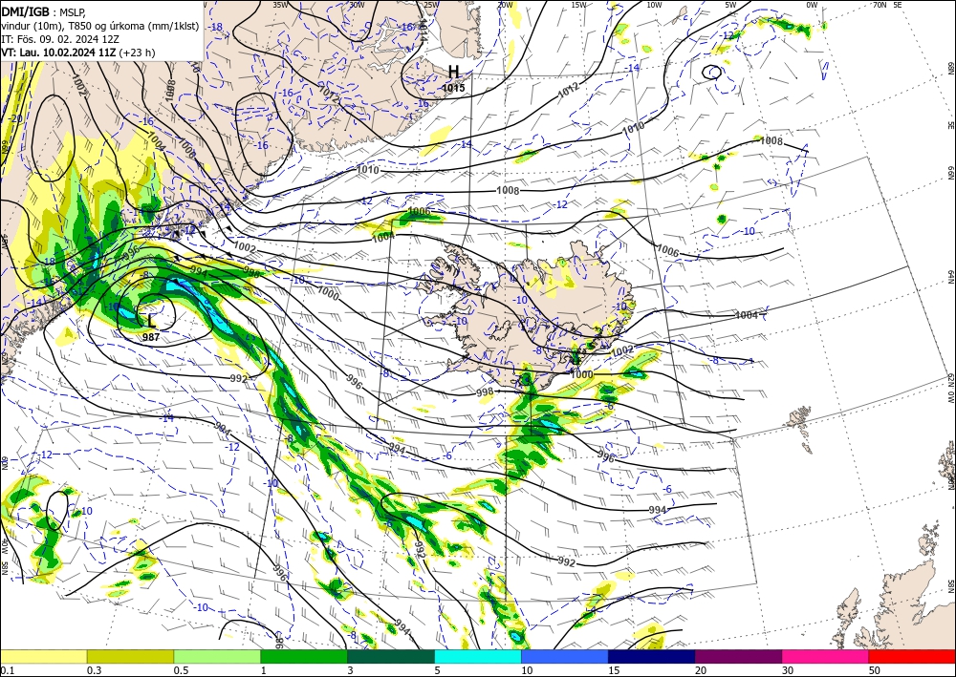Click the 0.5 legend scale value
The height and width of the screenshot is (677, 956).
[181, 670]
